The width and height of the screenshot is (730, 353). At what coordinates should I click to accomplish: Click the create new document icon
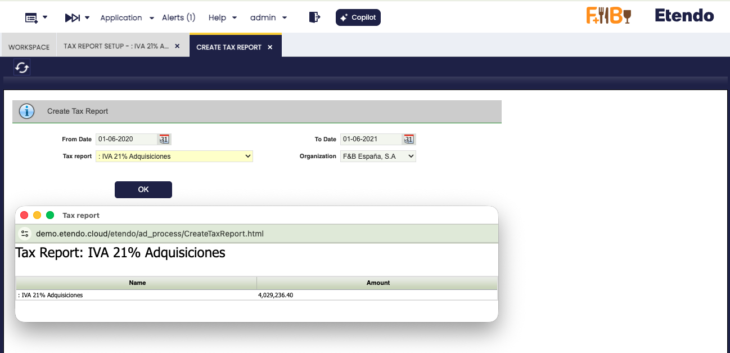(31, 18)
